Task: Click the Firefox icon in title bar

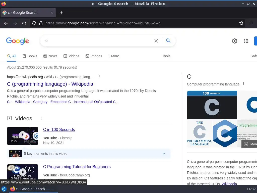Action: [x=4, y=4]
